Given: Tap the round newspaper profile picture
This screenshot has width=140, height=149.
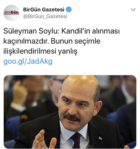Looking at the screenshot, I should click(11, 13).
